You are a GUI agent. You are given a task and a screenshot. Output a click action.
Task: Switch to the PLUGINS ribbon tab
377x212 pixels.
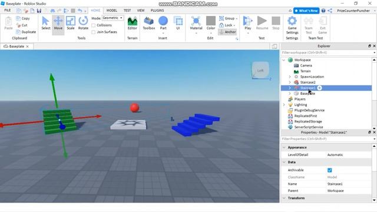[157, 11]
